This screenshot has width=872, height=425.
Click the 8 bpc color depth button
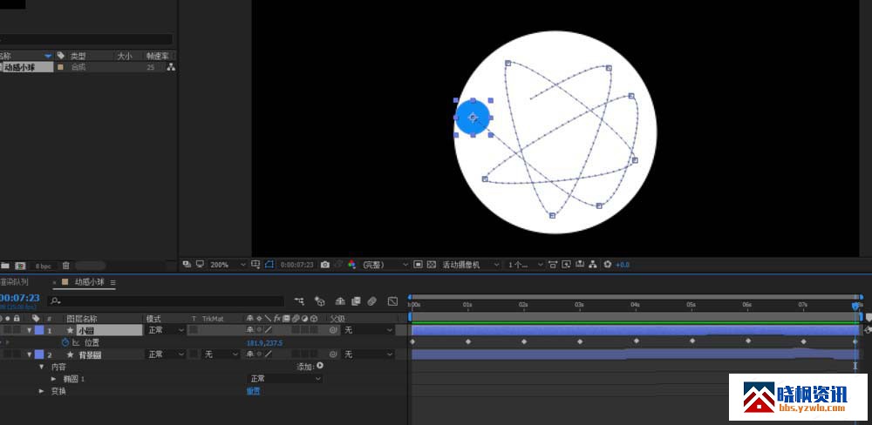[43, 266]
